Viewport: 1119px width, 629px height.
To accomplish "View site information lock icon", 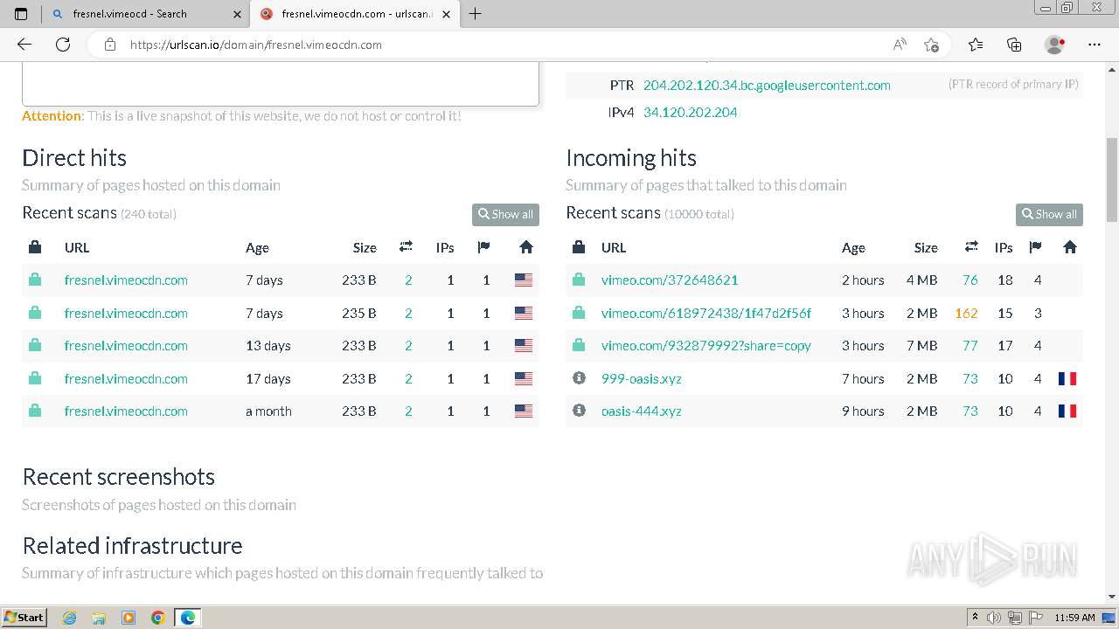I will point(110,45).
